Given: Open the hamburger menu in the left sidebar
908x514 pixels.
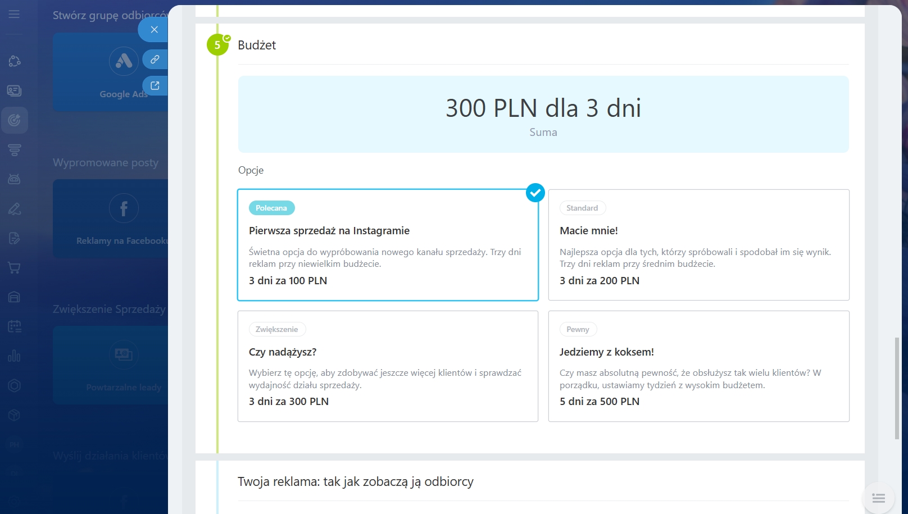Looking at the screenshot, I should tap(14, 14).
